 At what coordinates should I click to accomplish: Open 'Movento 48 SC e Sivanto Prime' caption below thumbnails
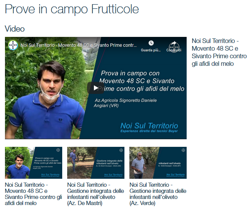(x=33, y=194)
